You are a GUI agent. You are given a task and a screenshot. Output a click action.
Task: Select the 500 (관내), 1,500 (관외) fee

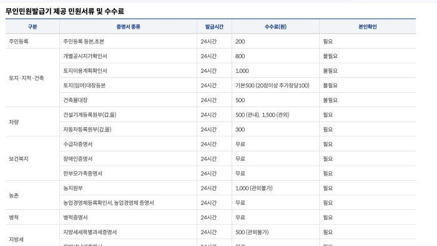point(262,115)
